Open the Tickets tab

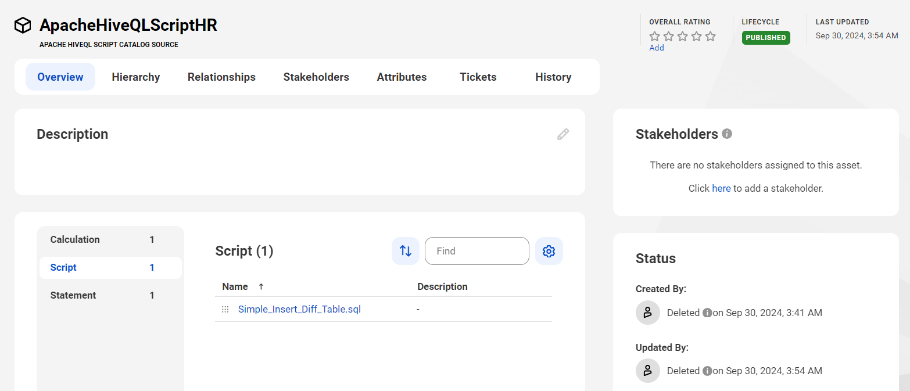pyautogui.click(x=478, y=77)
